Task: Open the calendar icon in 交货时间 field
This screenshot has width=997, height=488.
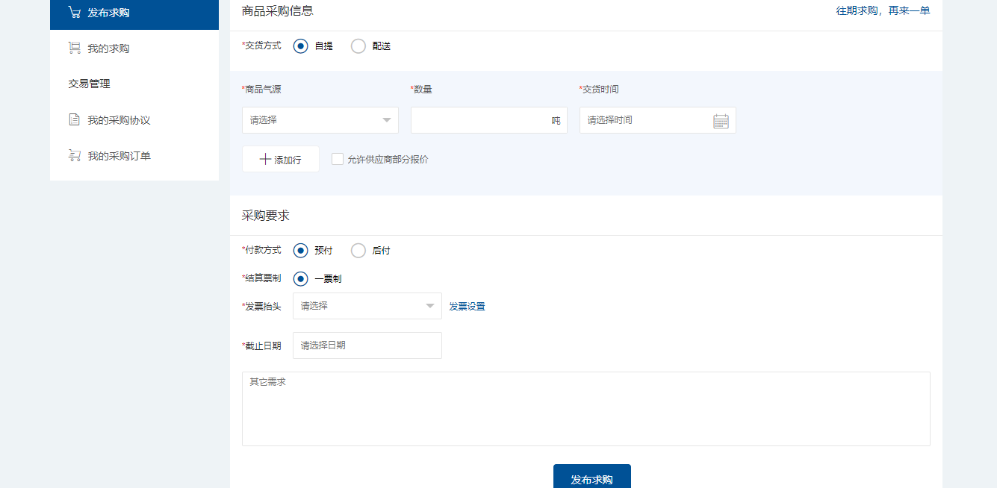Action: (721, 121)
